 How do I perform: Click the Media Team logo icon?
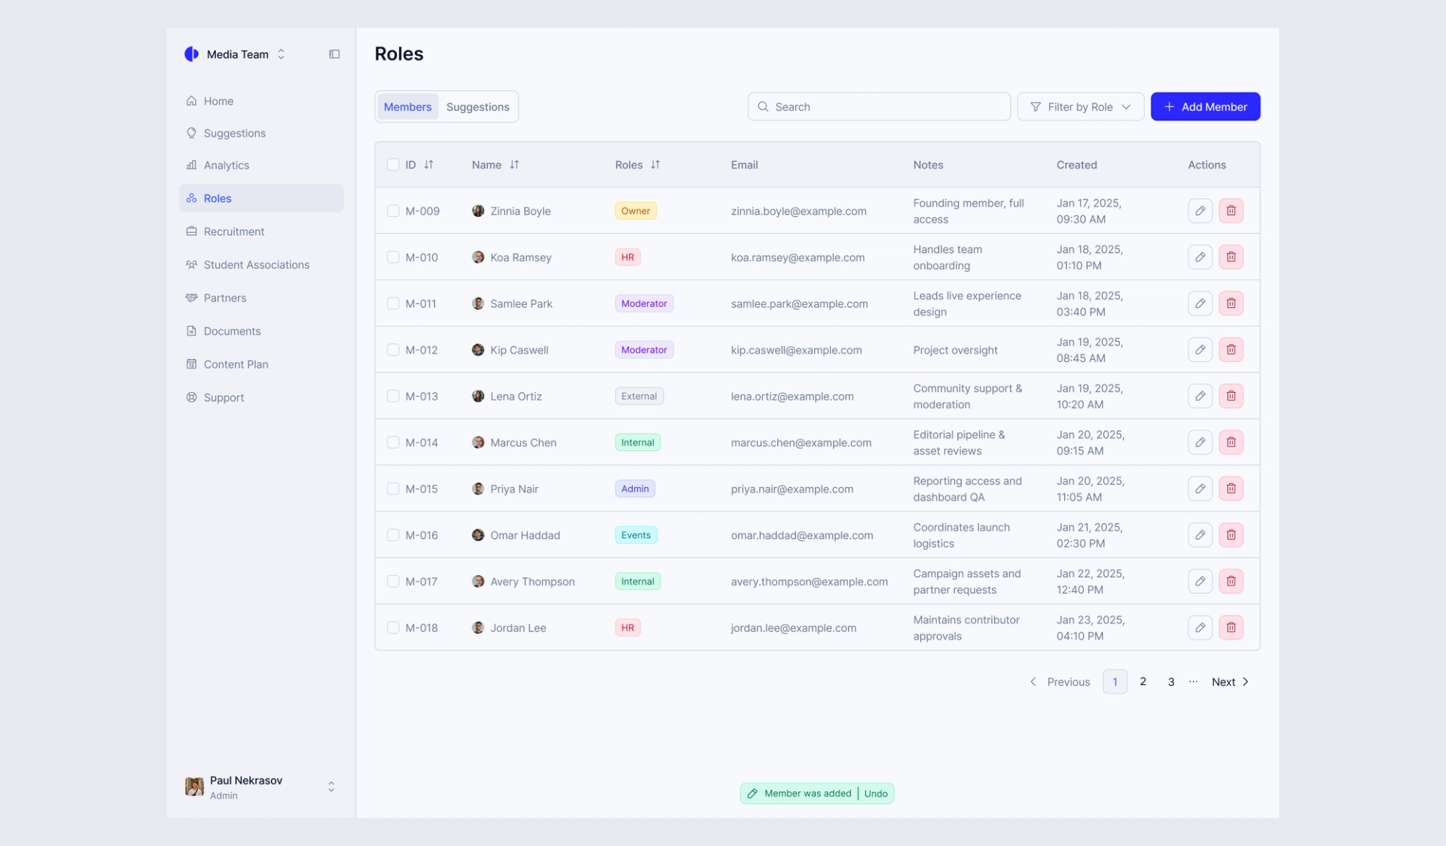click(x=191, y=54)
